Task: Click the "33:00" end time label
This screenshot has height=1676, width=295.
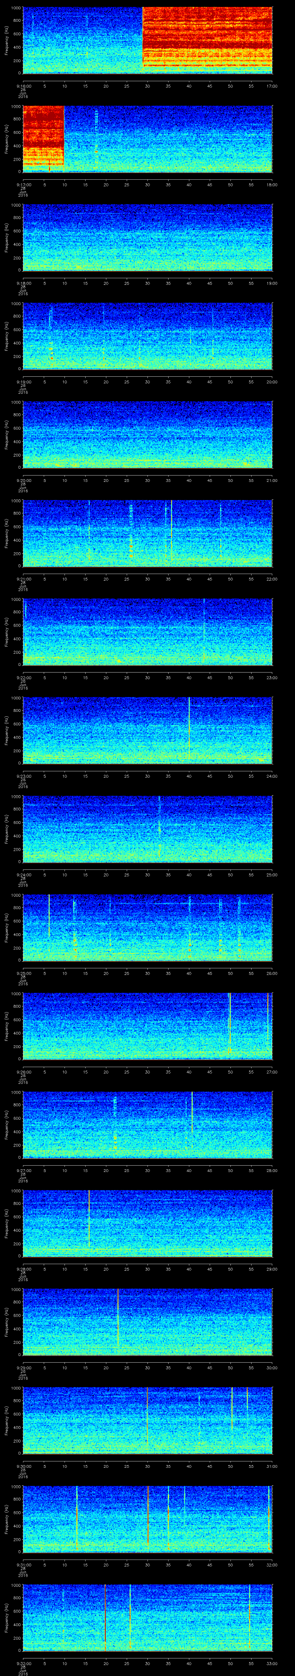Action: click(272, 1663)
